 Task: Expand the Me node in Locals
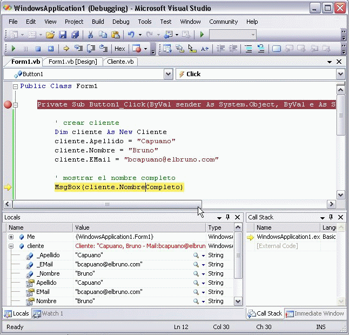point(11,237)
